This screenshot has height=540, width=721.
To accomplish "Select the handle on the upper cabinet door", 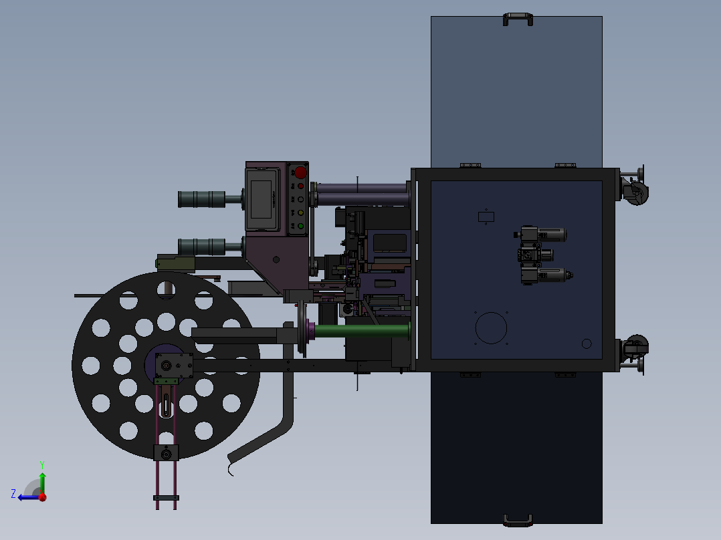I will (518, 19).
